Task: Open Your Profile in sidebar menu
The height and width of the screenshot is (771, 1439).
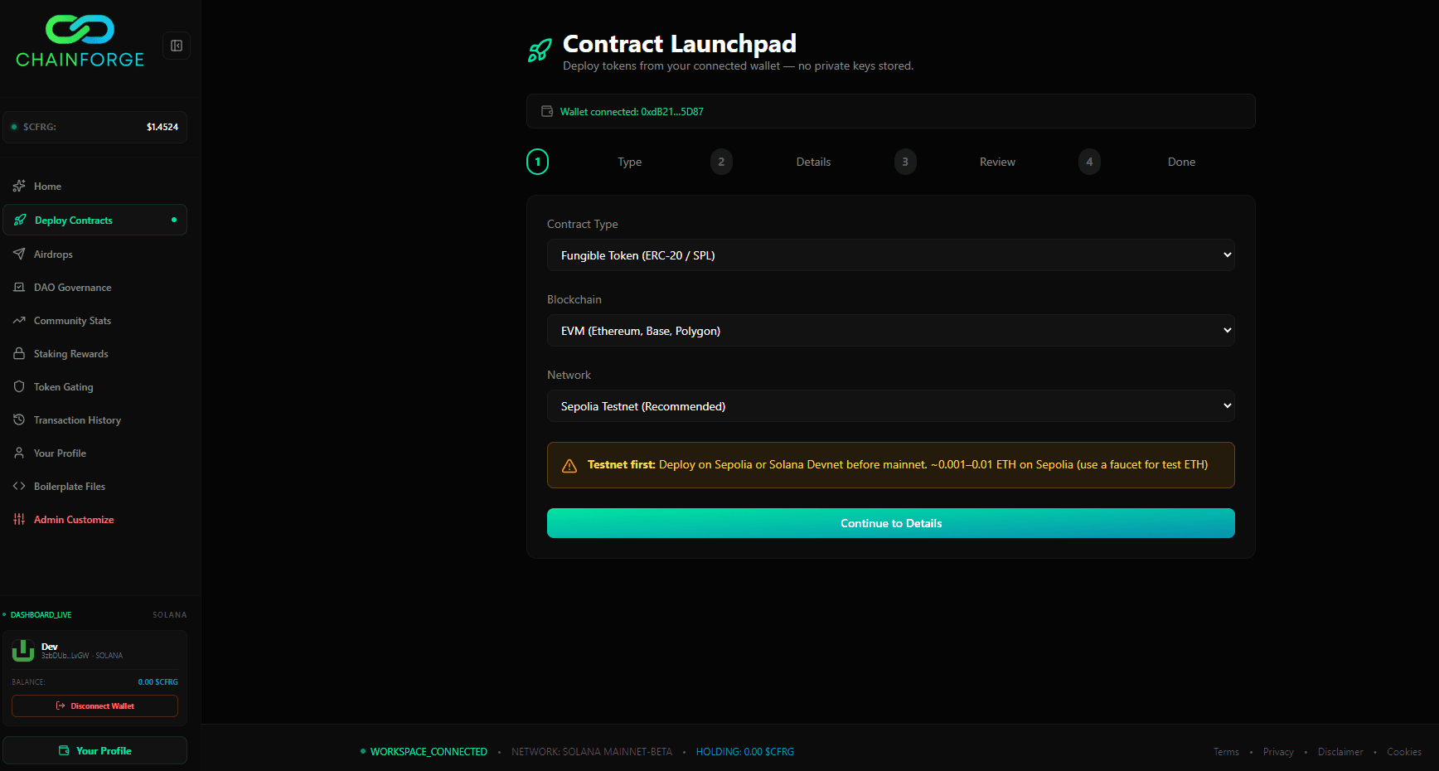Action: (94, 453)
